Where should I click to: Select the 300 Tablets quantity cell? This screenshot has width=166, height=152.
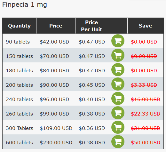click(x=20, y=128)
